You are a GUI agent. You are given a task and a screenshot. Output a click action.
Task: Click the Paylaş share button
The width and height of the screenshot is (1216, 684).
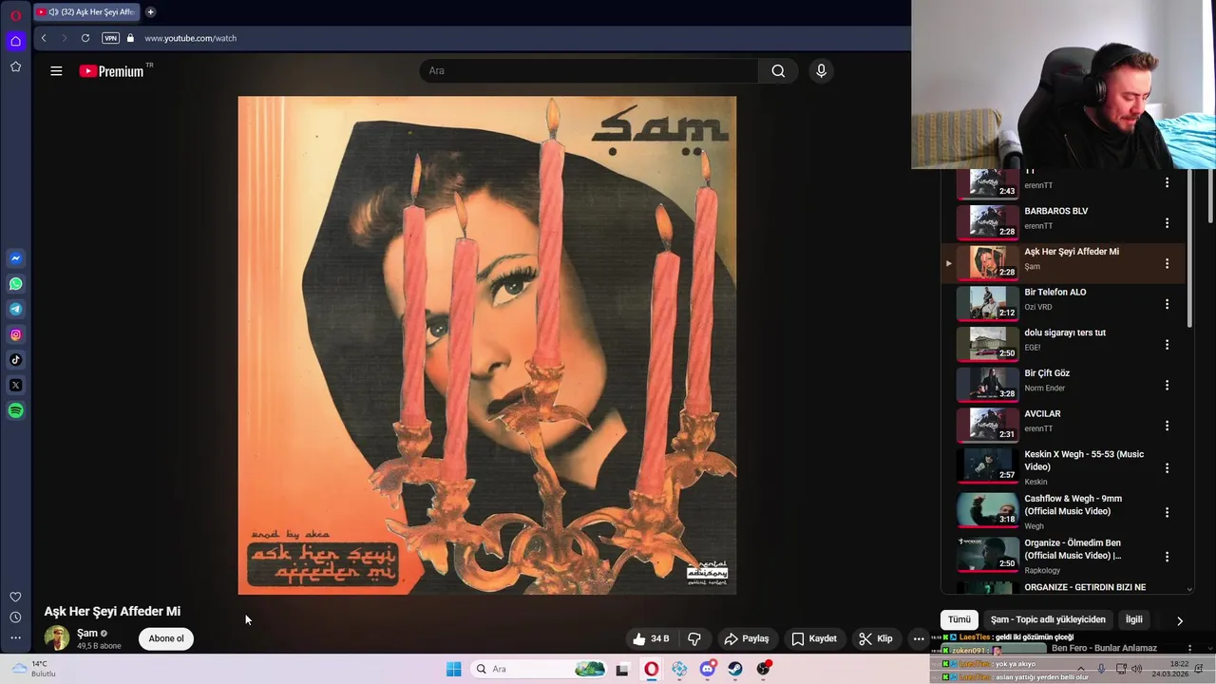746,638
